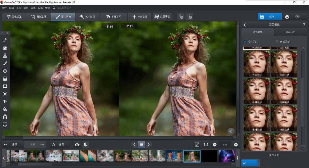The height and width of the screenshot is (168, 309).
Task: Click the fit-to-screen expand icon
Action: [197, 145]
